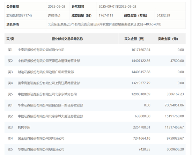Screen dimensions: 192x155
Task: Click 中信证券北京京城大厦证券营业部
Action: [x=51, y=116]
